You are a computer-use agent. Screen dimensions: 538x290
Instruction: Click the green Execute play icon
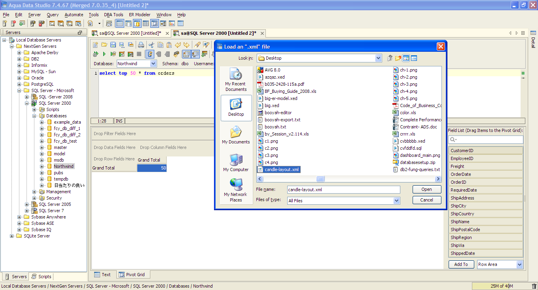tap(104, 54)
